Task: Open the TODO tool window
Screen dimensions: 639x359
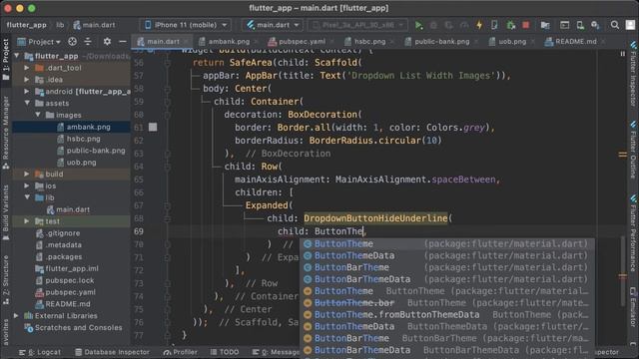Action: [224, 352]
